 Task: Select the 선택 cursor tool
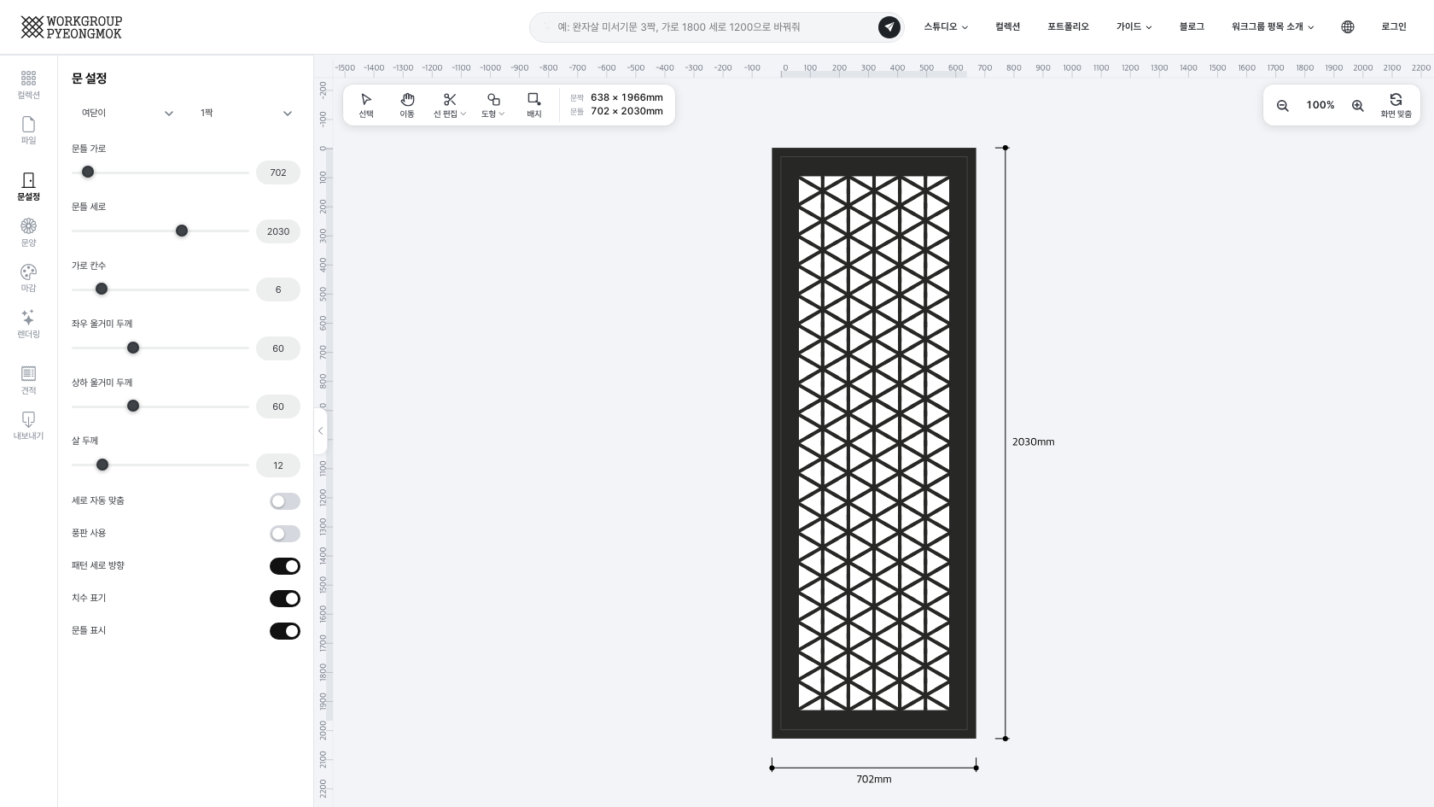[366, 105]
